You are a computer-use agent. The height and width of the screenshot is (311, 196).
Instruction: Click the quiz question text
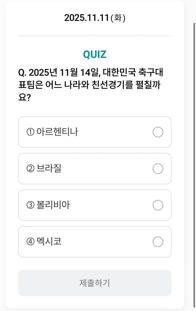coord(95,83)
